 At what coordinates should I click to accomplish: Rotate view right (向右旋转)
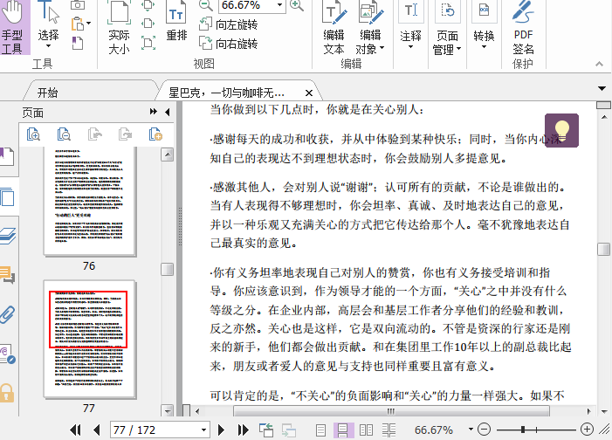click(229, 44)
